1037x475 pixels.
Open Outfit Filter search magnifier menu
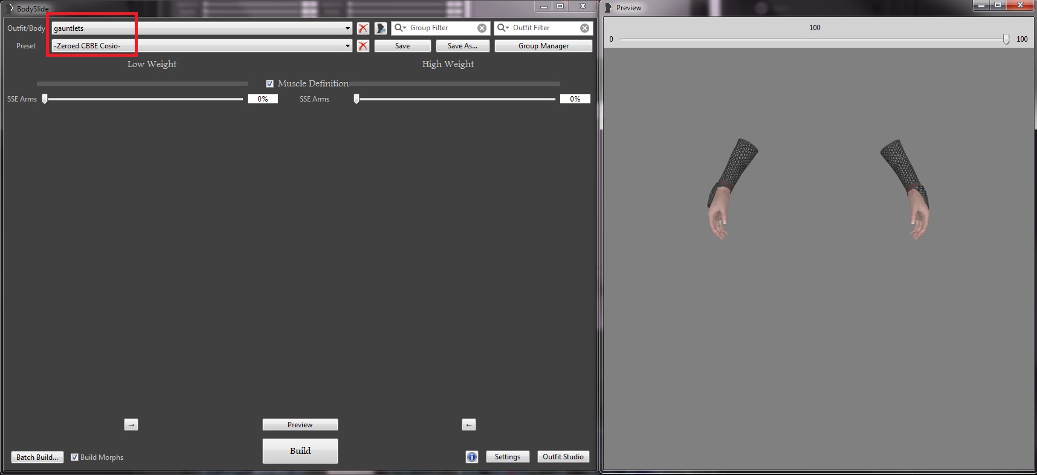(503, 28)
